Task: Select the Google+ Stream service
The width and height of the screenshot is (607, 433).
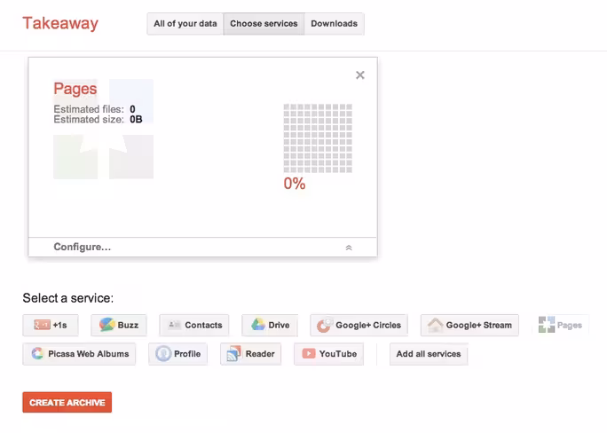Action: click(x=469, y=325)
